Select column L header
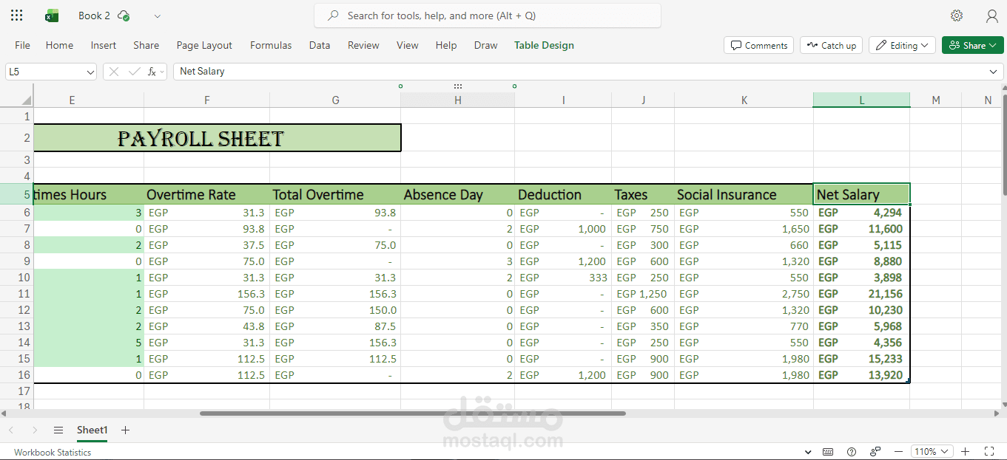 point(861,100)
